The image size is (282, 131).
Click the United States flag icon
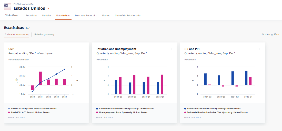pos(7,7)
